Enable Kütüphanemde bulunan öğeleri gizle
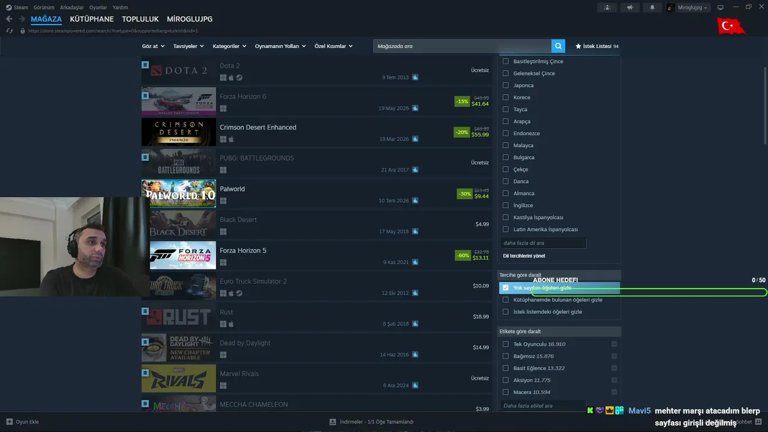The height and width of the screenshot is (432, 768). point(505,299)
